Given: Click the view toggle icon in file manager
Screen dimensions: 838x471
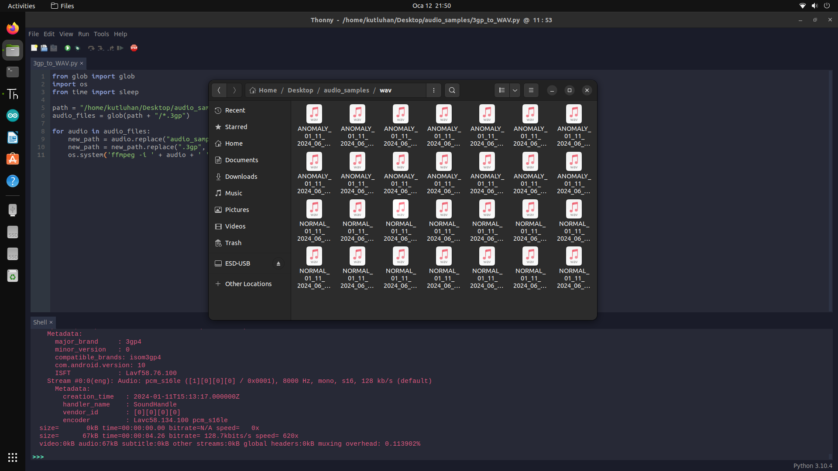Looking at the screenshot, I should click(501, 90).
